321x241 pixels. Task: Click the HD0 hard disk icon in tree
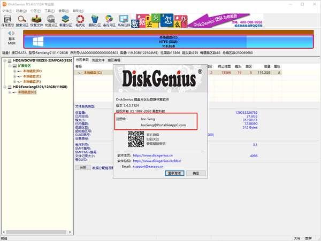(x=10, y=61)
